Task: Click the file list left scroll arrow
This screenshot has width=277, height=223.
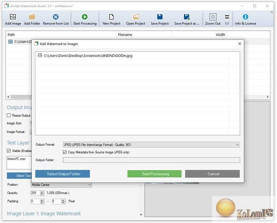Action: [x=8, y=97]
